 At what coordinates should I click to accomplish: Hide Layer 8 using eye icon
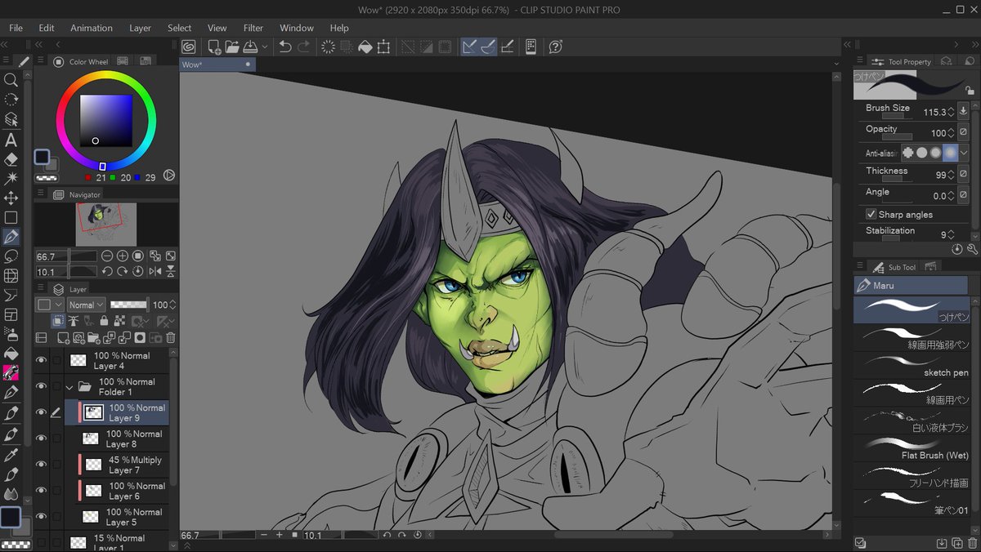coord(41,438)
